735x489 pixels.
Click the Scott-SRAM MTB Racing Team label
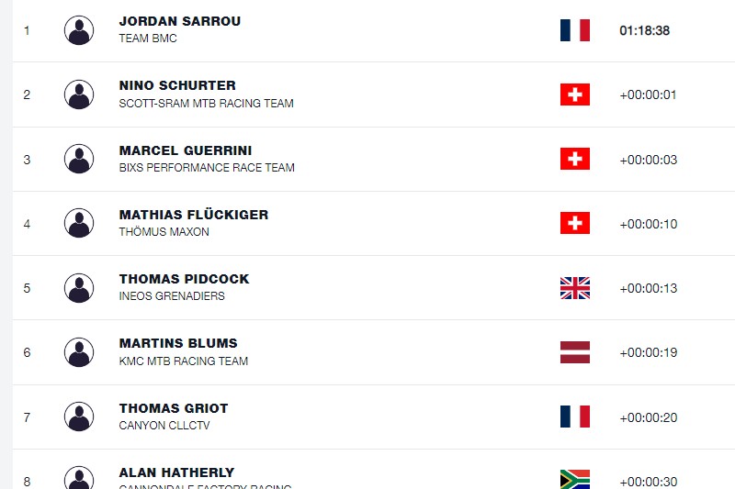pos(206,104)
